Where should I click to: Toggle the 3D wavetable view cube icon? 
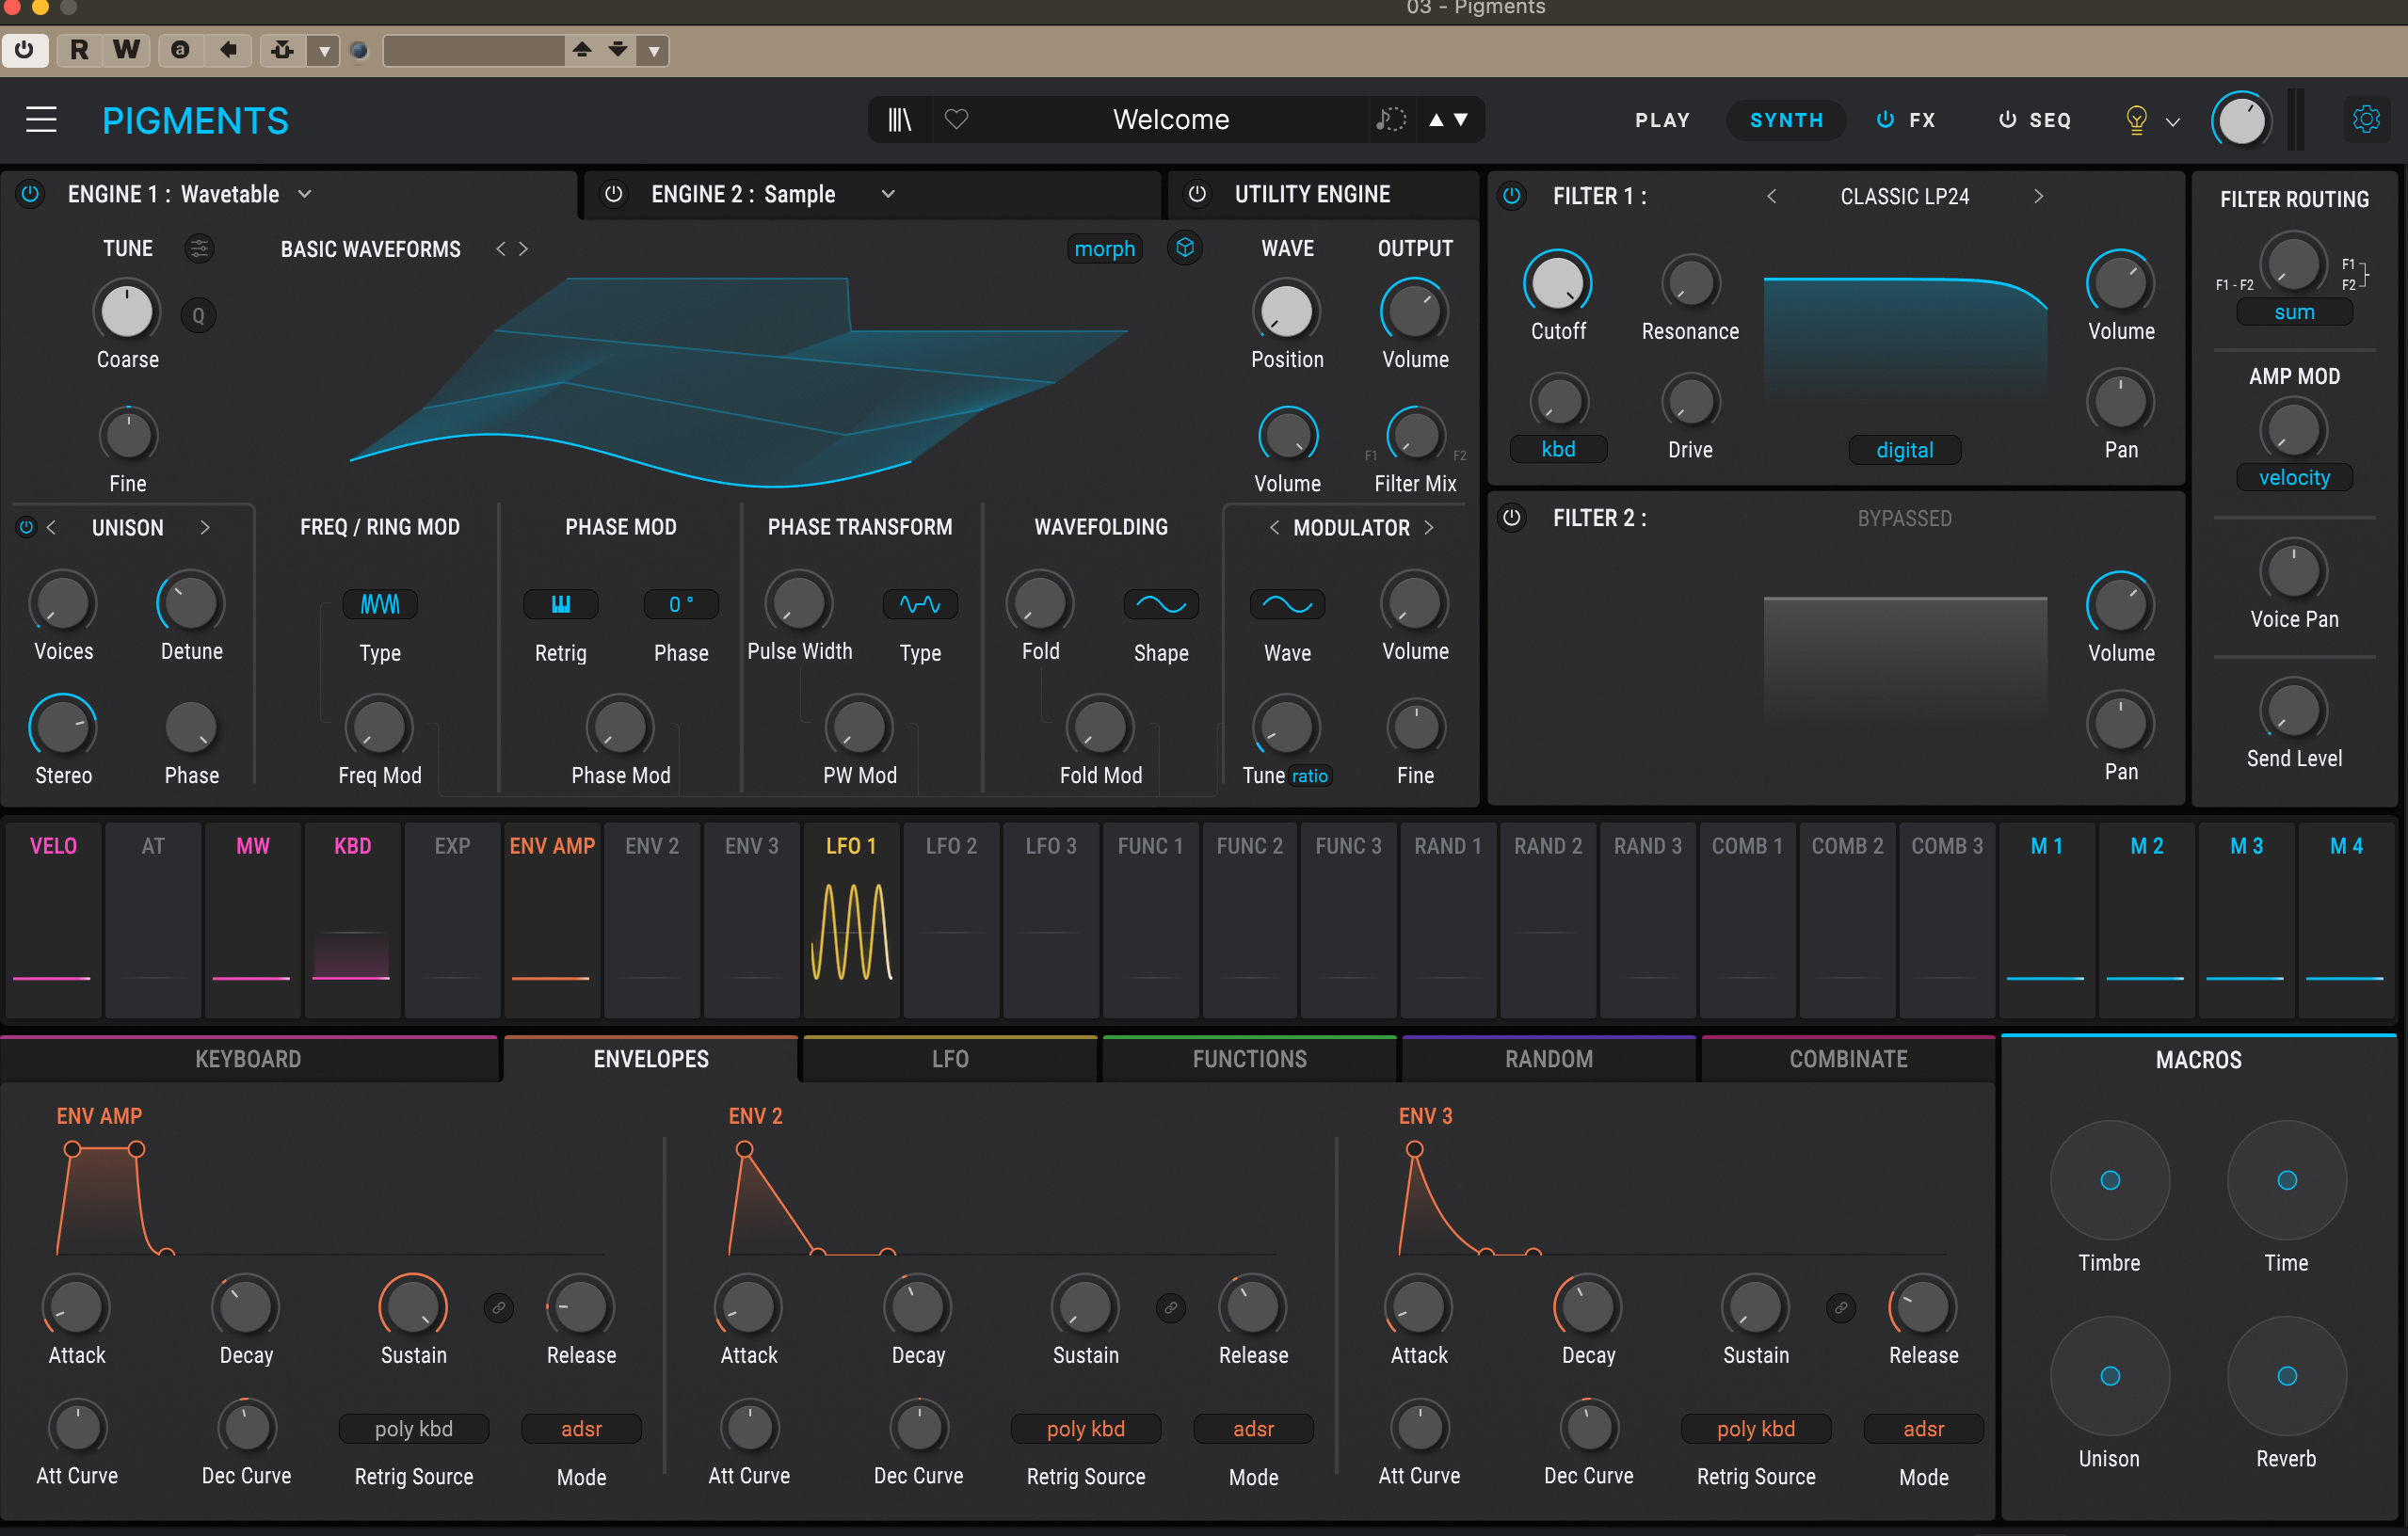(1185, 248)
